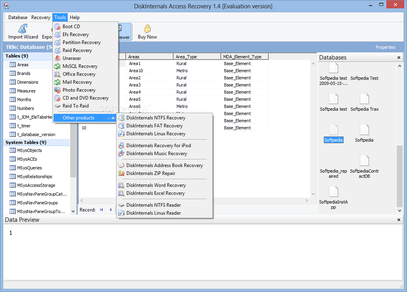Click the Photo Recovery menu icon
This screenshot has width=407, height=292.
(57, 90)
